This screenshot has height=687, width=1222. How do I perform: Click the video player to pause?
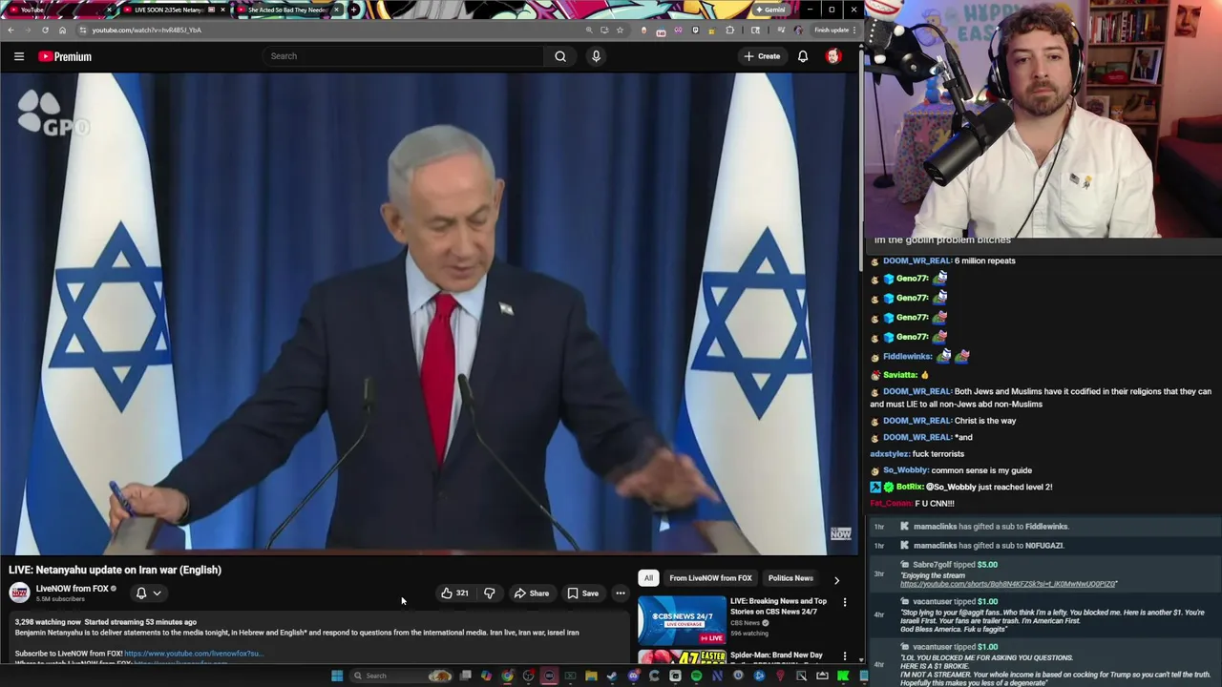[x=430, y=315]
